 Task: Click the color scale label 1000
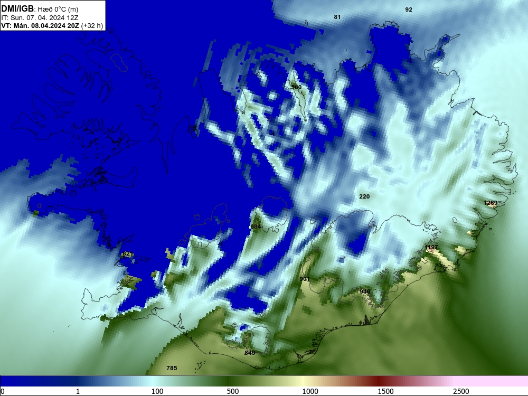[x=310, y=391]
